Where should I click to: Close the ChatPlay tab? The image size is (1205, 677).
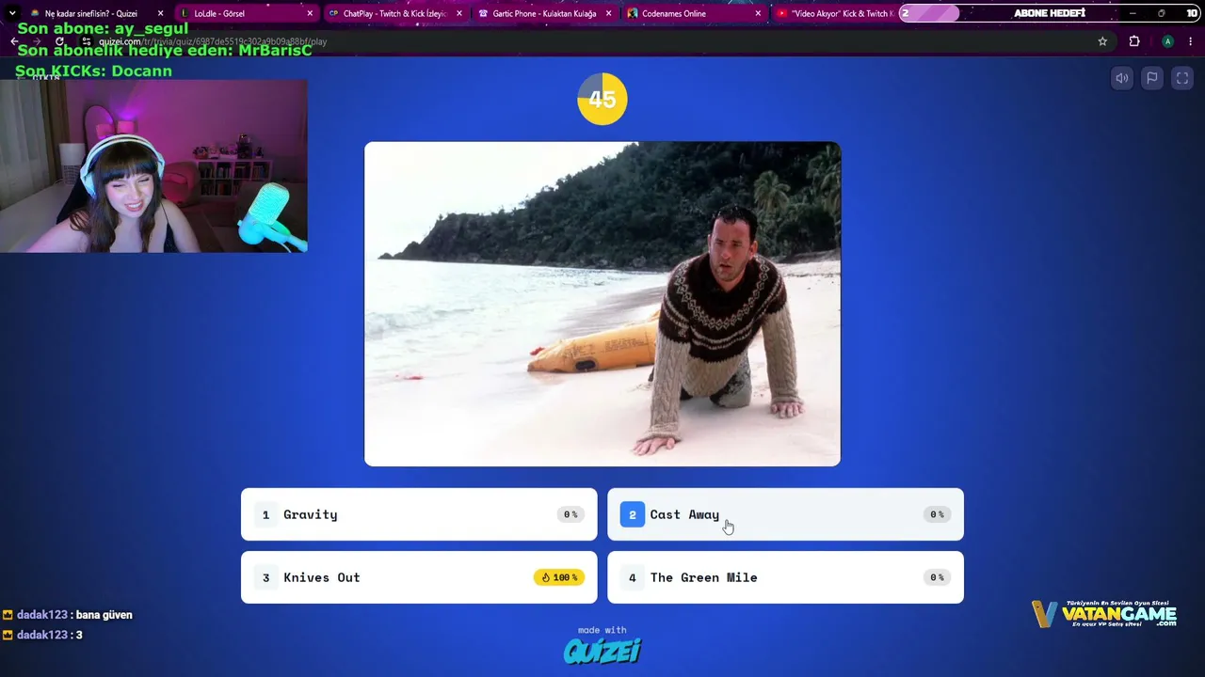[459, 13]
